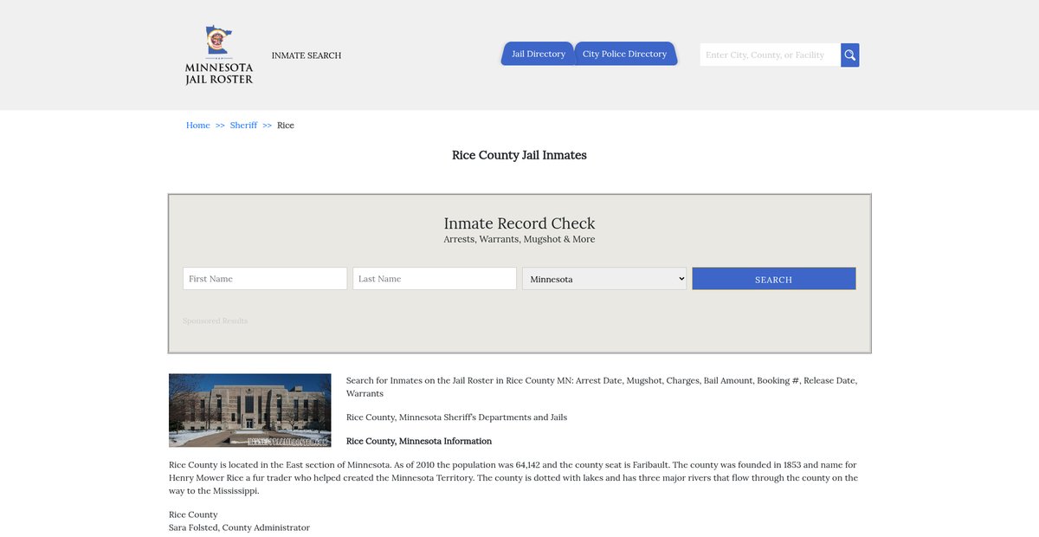This screenshot has width=1039, height=537.
Task: Click the Inmate Record Check title
Action: [519, 223]
